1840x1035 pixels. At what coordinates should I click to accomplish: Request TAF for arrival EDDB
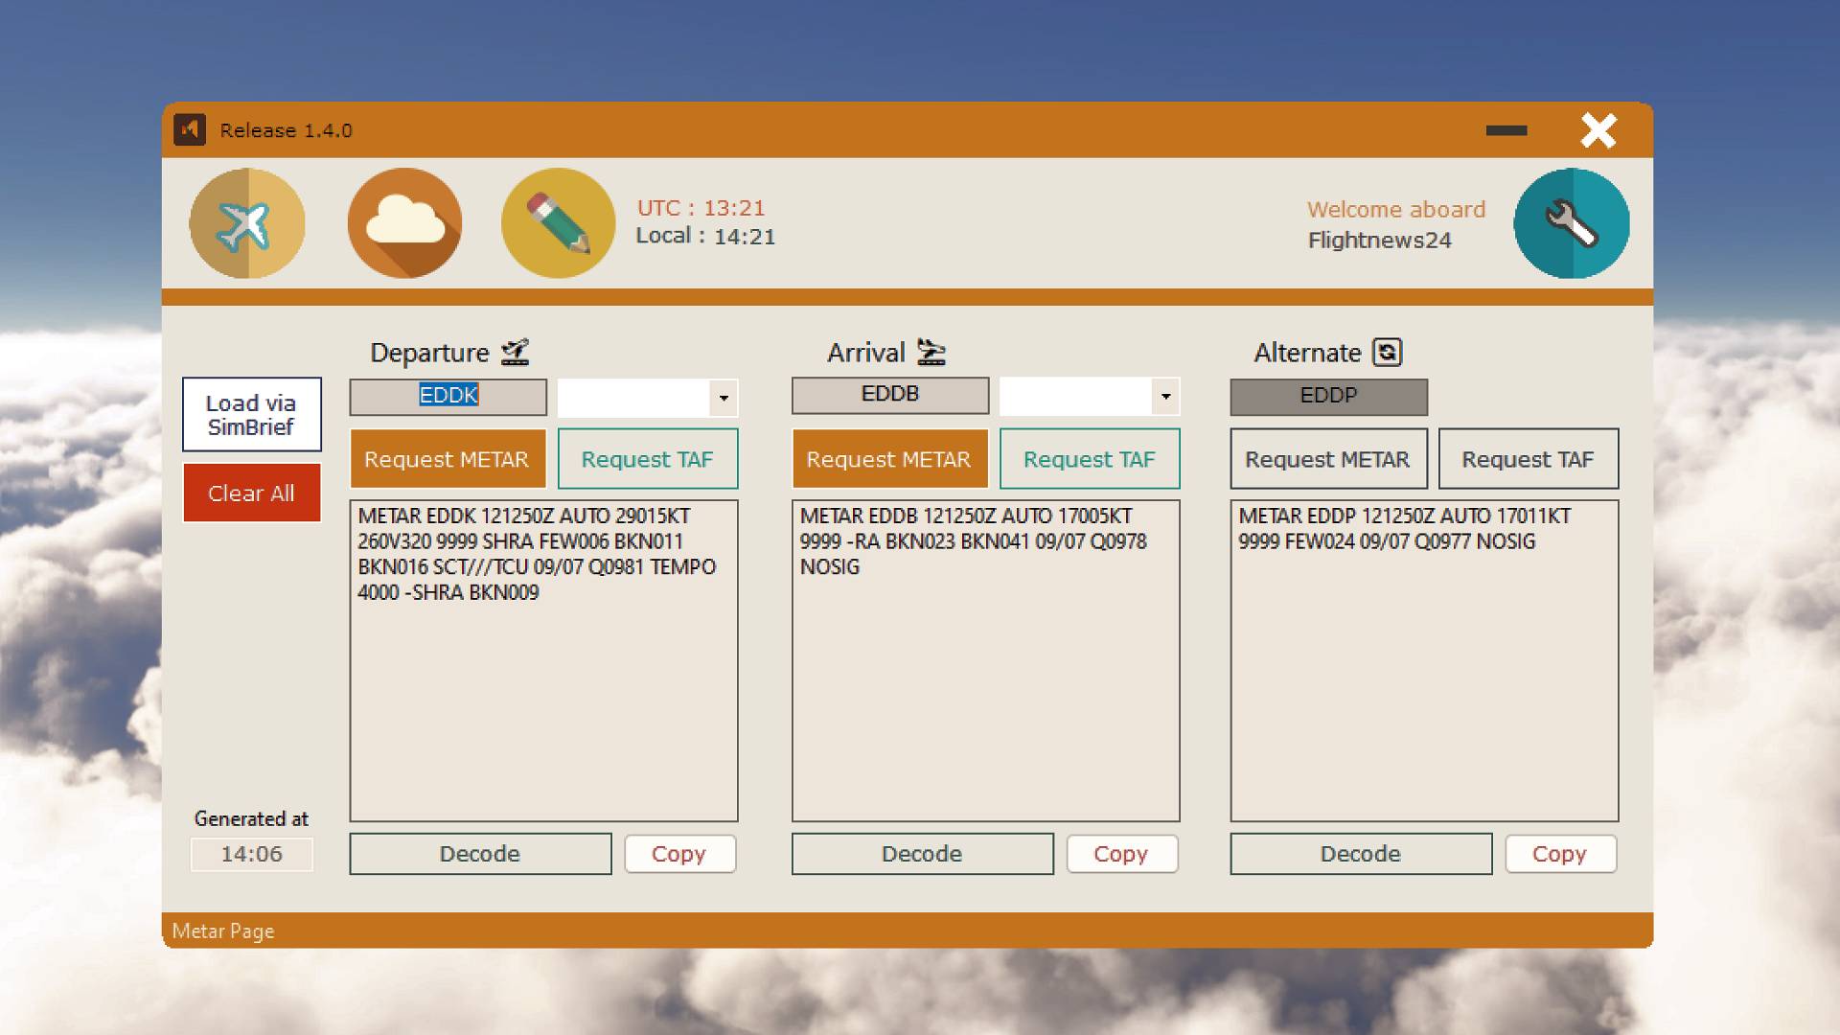pos(1089,459)
